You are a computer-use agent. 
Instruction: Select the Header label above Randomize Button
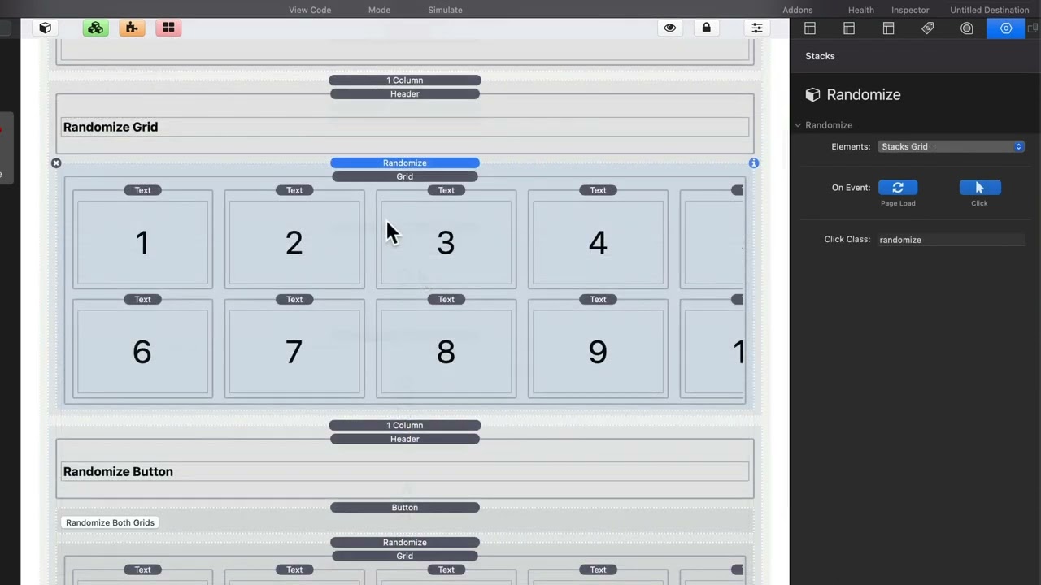[405, 439]
